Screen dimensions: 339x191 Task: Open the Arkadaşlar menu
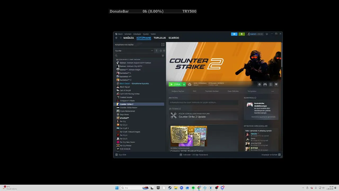coord(137,34)
